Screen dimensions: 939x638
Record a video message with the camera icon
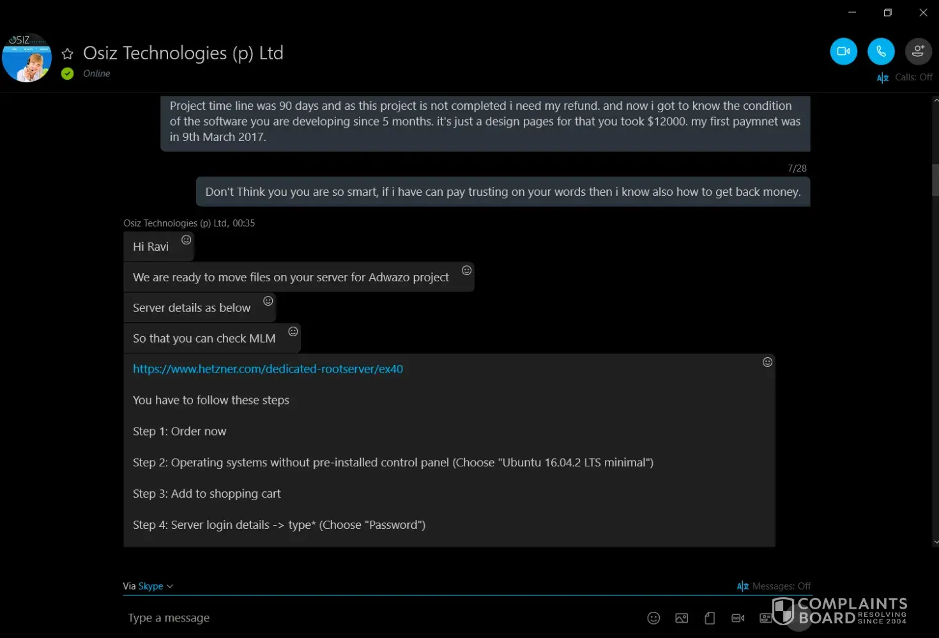738,618
